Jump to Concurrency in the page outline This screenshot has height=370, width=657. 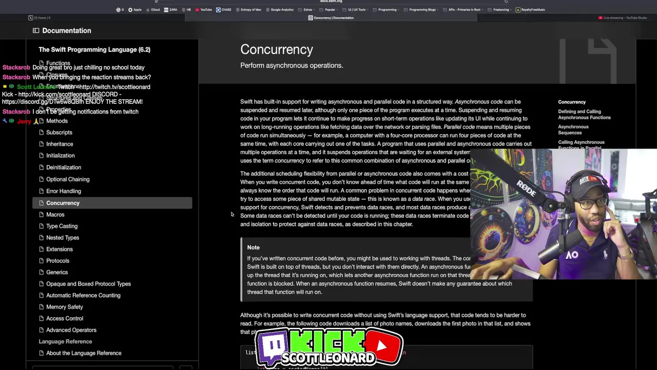572,102
